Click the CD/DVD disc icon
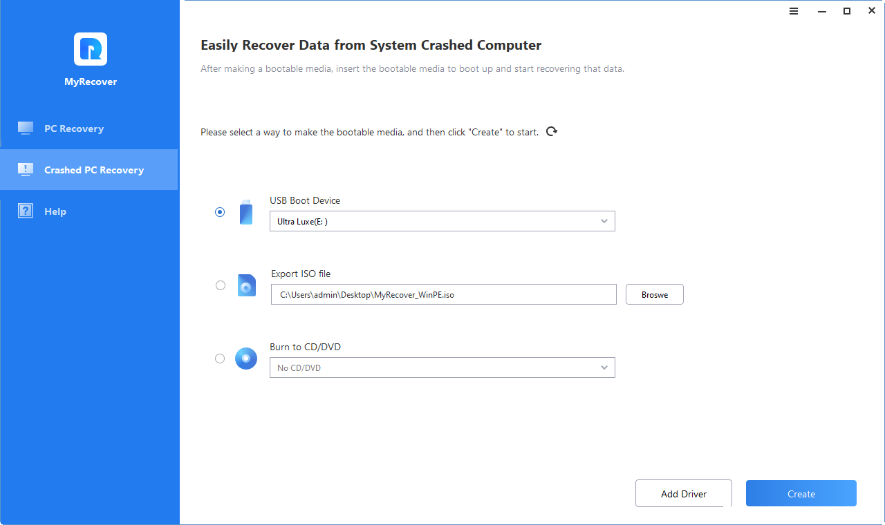Viewport: 885px width, 525px height. click(x=246, y=359)
